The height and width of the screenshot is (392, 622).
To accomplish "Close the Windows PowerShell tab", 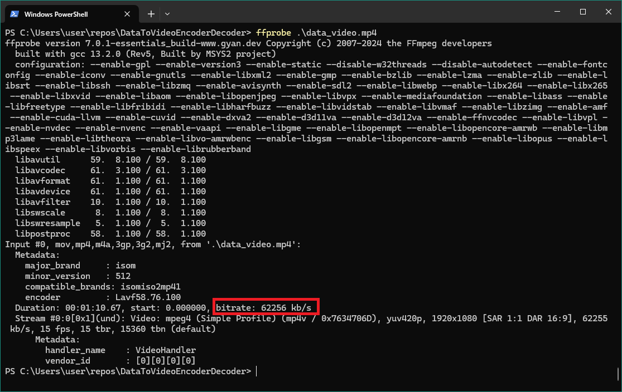I will (x=127, y=14).
